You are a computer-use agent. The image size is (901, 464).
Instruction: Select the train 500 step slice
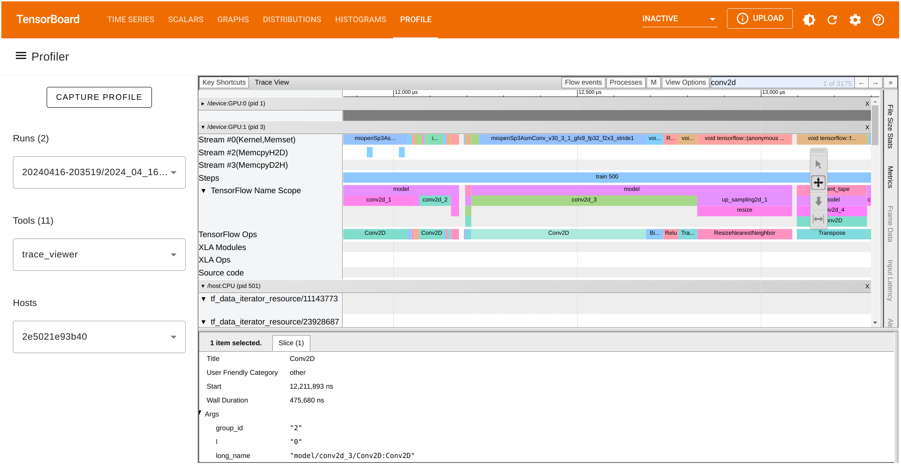(607, 177)
